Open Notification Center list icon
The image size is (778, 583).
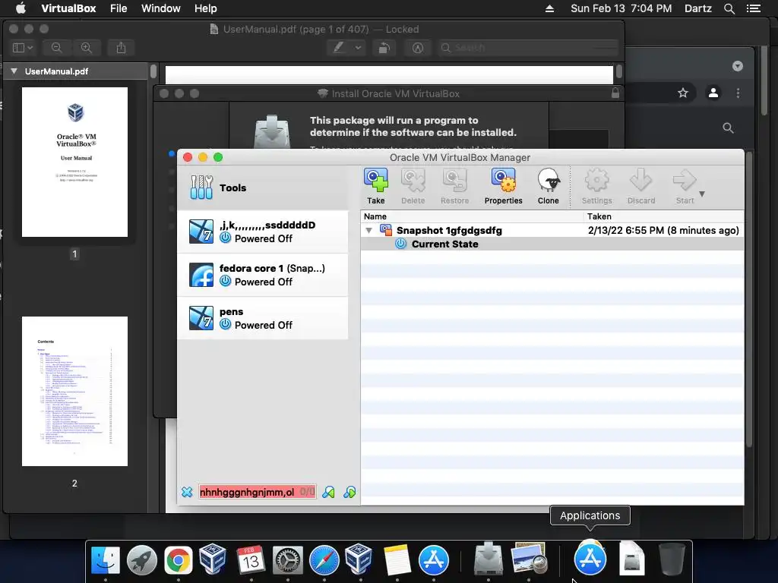tap(754, 8)
